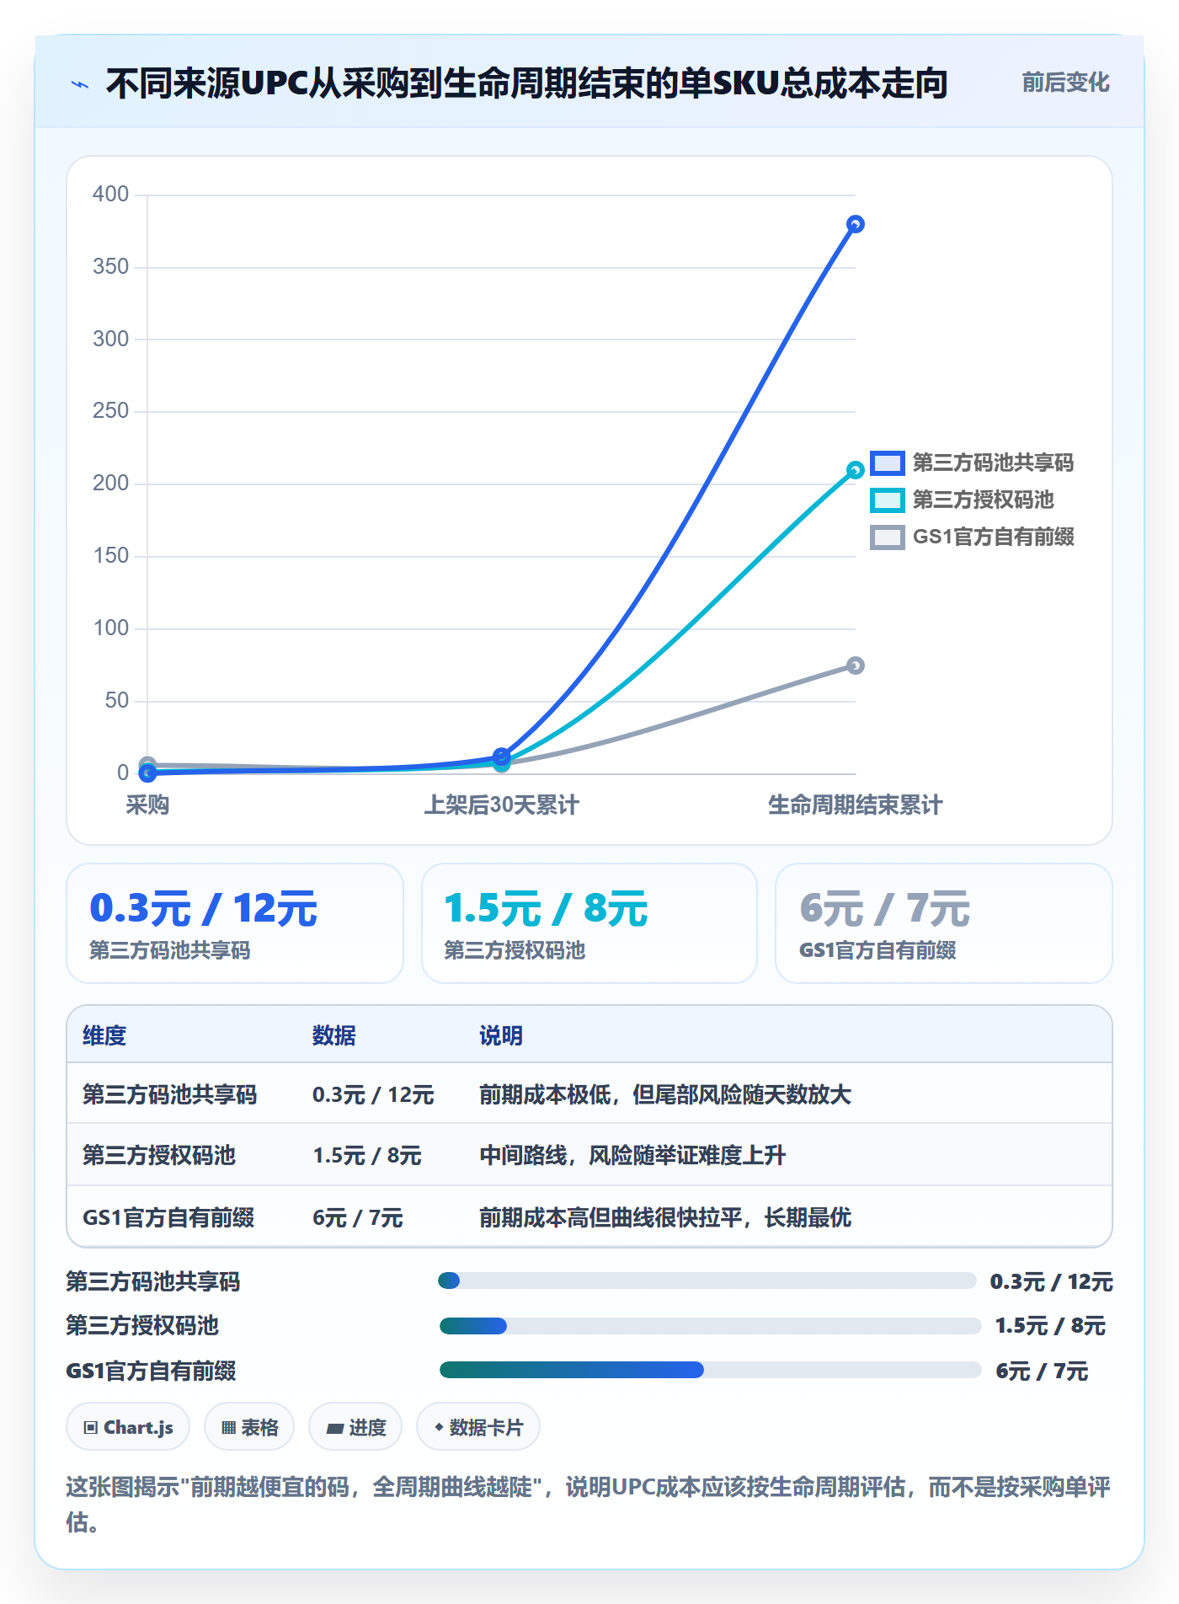Toggle the 第三方授权码池 legend color box
1179x1604 pixels.
887,500
